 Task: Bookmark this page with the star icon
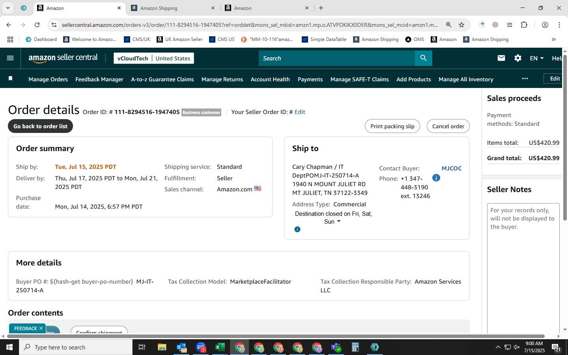(461, 25)
